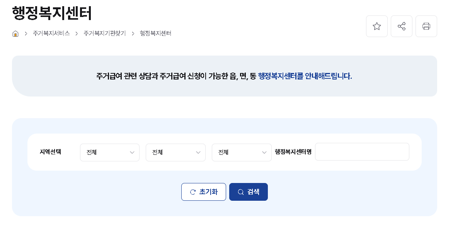Bookmark this page using the star icon
The width and height of the screenshot is (453, 227).
point(377,26)
